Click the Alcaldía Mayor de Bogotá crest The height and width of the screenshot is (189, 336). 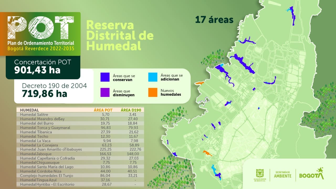tap(259, 174)
